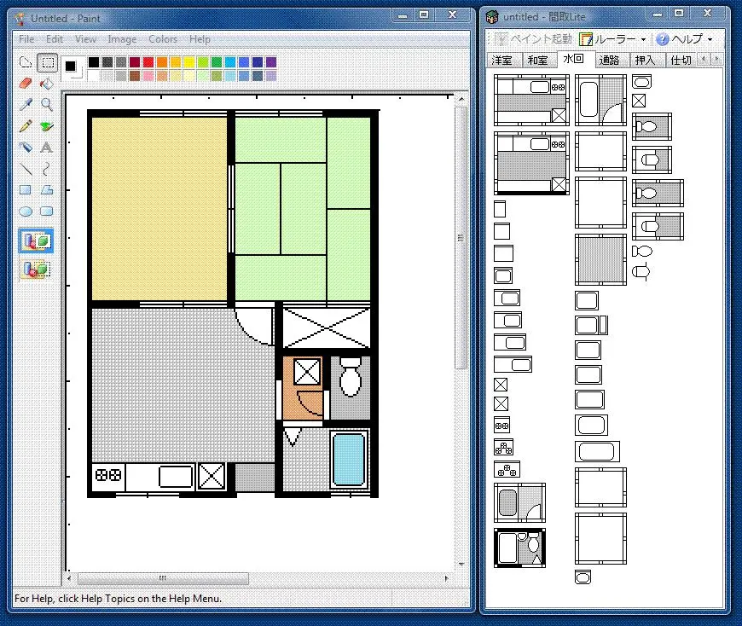Switch to transparent selection mode option
Screen dimensions: 742x626
(x=36, y=270)
